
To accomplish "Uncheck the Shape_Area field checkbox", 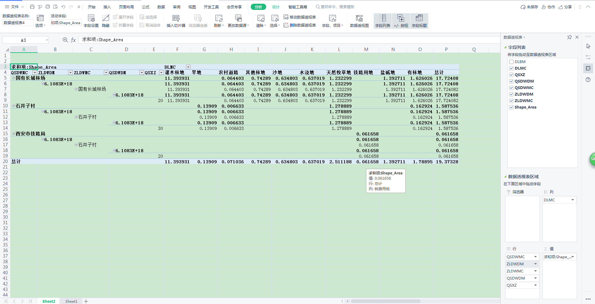I will 511,107.
